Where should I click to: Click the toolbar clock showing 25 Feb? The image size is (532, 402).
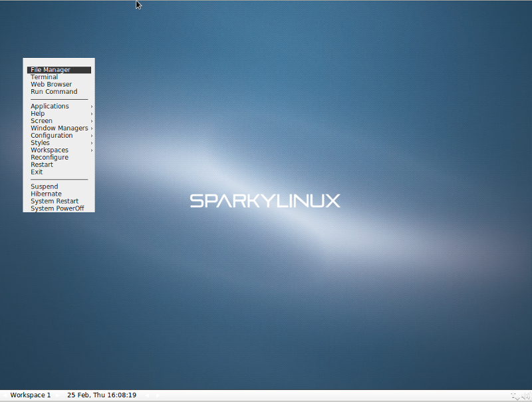102,395
